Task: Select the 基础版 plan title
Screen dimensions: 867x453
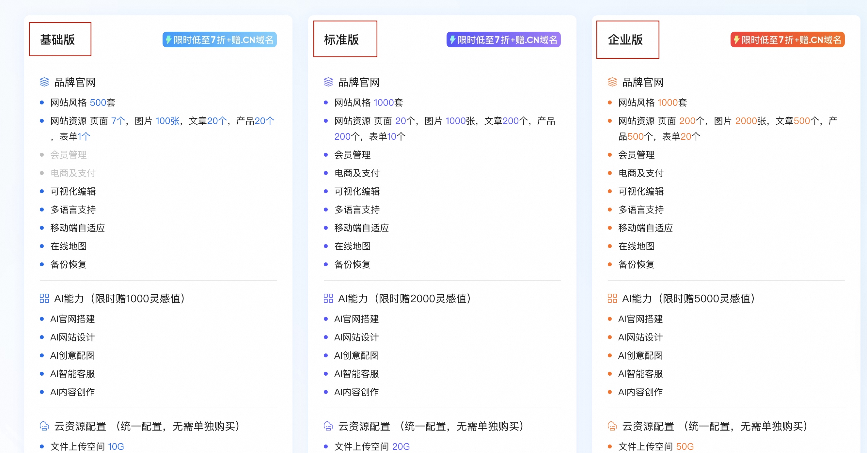Action: point(57,40)
